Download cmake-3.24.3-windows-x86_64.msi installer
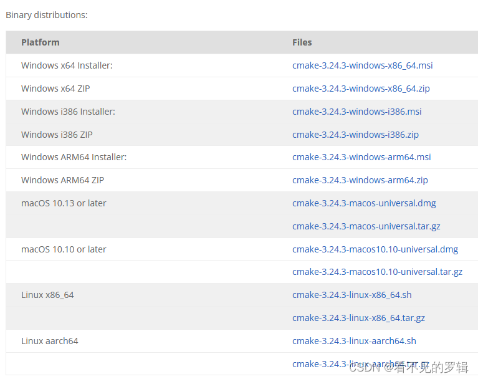 [x=362, y=65]
